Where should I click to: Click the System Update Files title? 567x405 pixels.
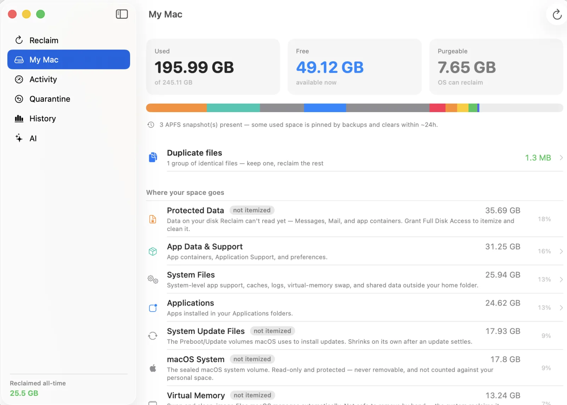coord(206,331)
